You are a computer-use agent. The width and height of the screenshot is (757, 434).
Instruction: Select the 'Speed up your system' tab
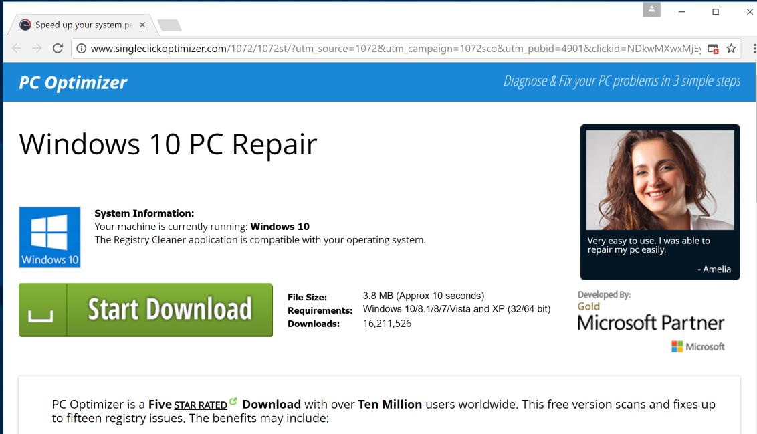[x=82, y=25]
